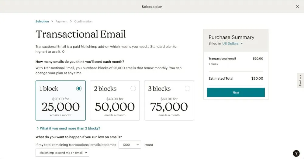Image resolution: width=304 pixels, height=159 pixels.
Task: Click the 25,000 emails a month card
Action: [60, 106]
